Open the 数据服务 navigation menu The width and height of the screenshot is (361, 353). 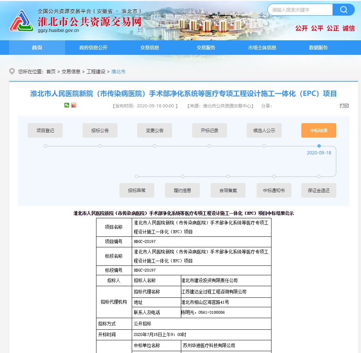point(318,48)
